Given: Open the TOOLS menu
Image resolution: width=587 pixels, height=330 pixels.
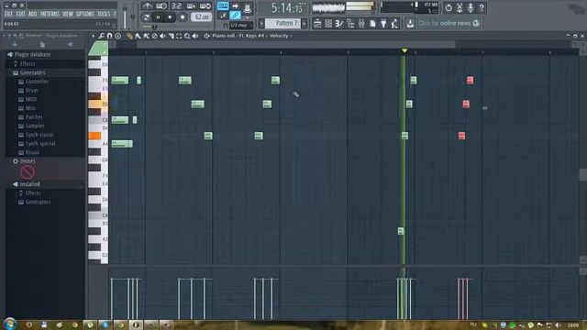Looking at the screenshot, I should [x=104, y=15].
